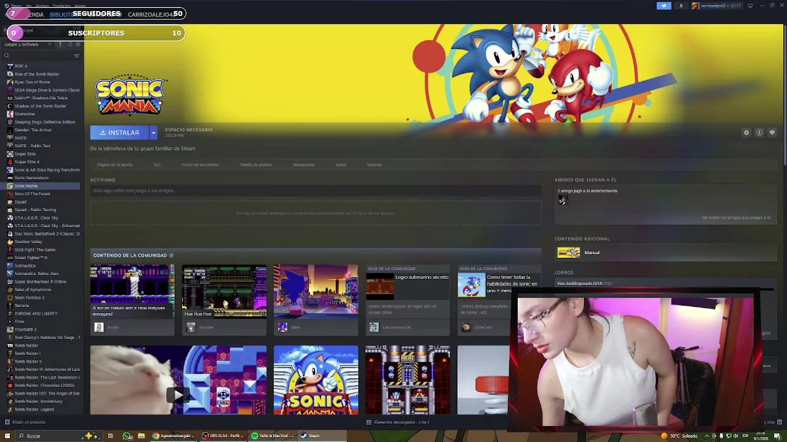
Task: Switch to OBS in the taskbar
Action: (223, 436)
